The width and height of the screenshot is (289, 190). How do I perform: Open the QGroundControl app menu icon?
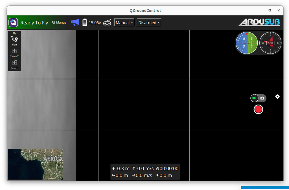pyautogui.click(x=13, y=22)
